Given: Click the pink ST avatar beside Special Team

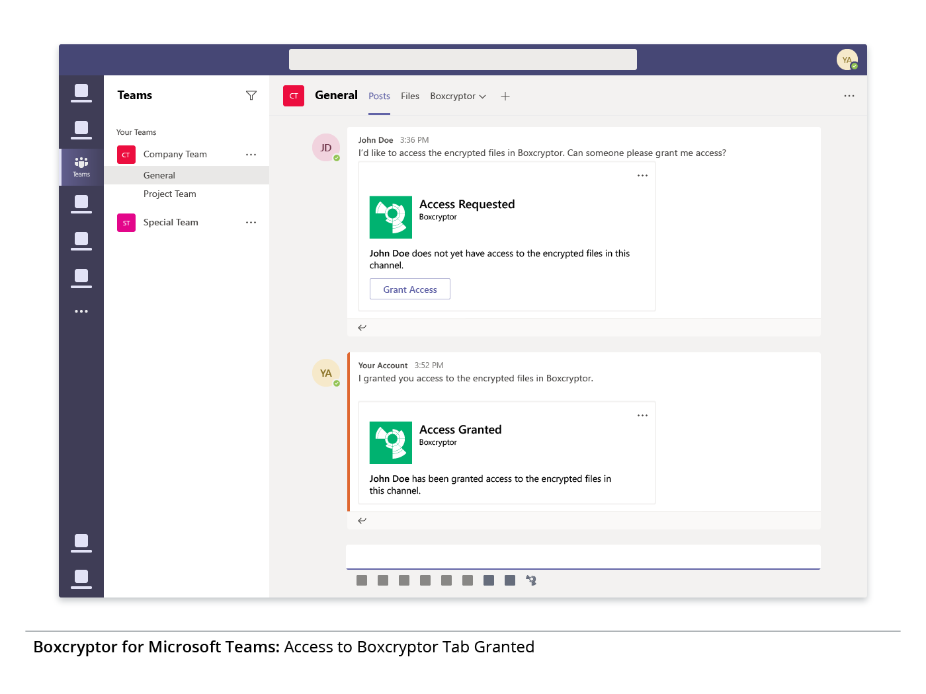Looking at the screenshot, I should (126, 223).
